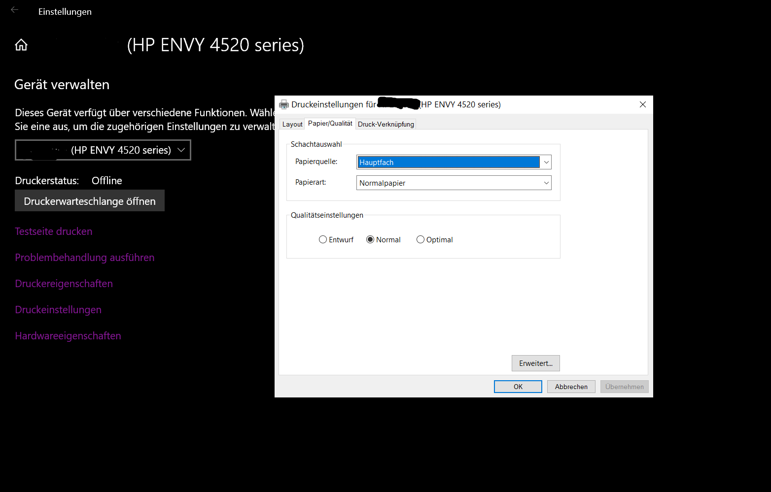This screenshot has height=492, width=771.
Task: Click the Qualitätseinstellungen group label
Action: pos(327,215)
